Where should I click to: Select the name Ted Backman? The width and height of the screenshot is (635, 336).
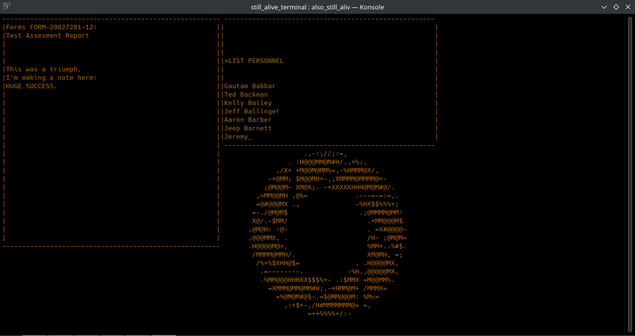tap(246, 95)
